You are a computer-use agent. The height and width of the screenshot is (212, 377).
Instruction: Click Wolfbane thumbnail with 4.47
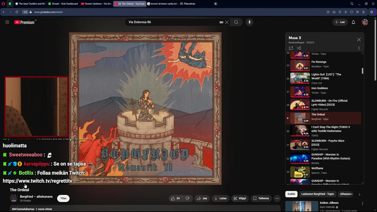[300, 172]
